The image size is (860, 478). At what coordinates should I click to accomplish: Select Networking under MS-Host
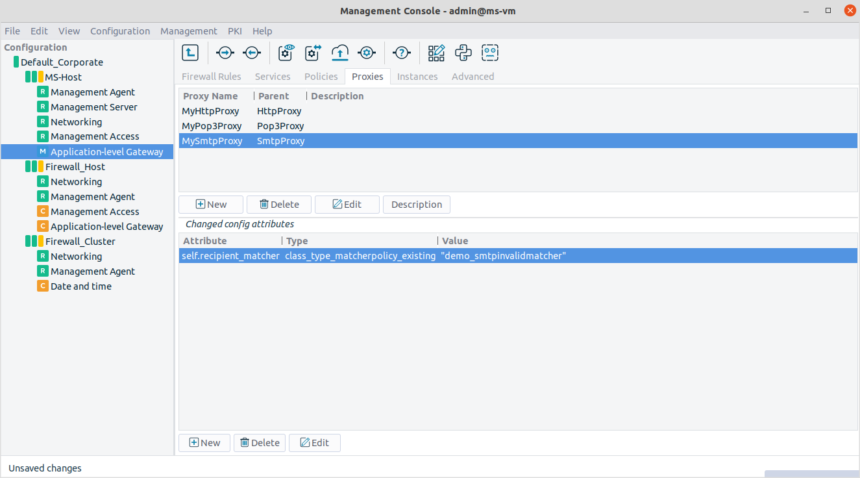point(77,122)
